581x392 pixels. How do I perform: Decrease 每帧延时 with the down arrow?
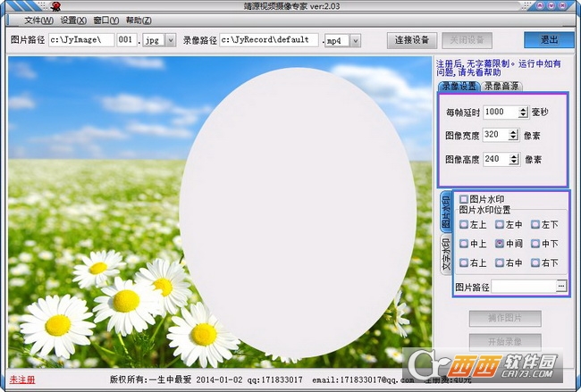pyautogui.click(x=523, y=115)
